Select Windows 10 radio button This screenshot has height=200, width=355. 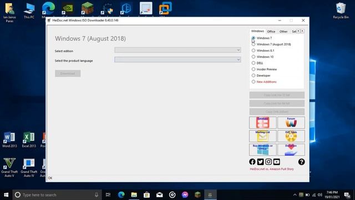tap(253, 57)
